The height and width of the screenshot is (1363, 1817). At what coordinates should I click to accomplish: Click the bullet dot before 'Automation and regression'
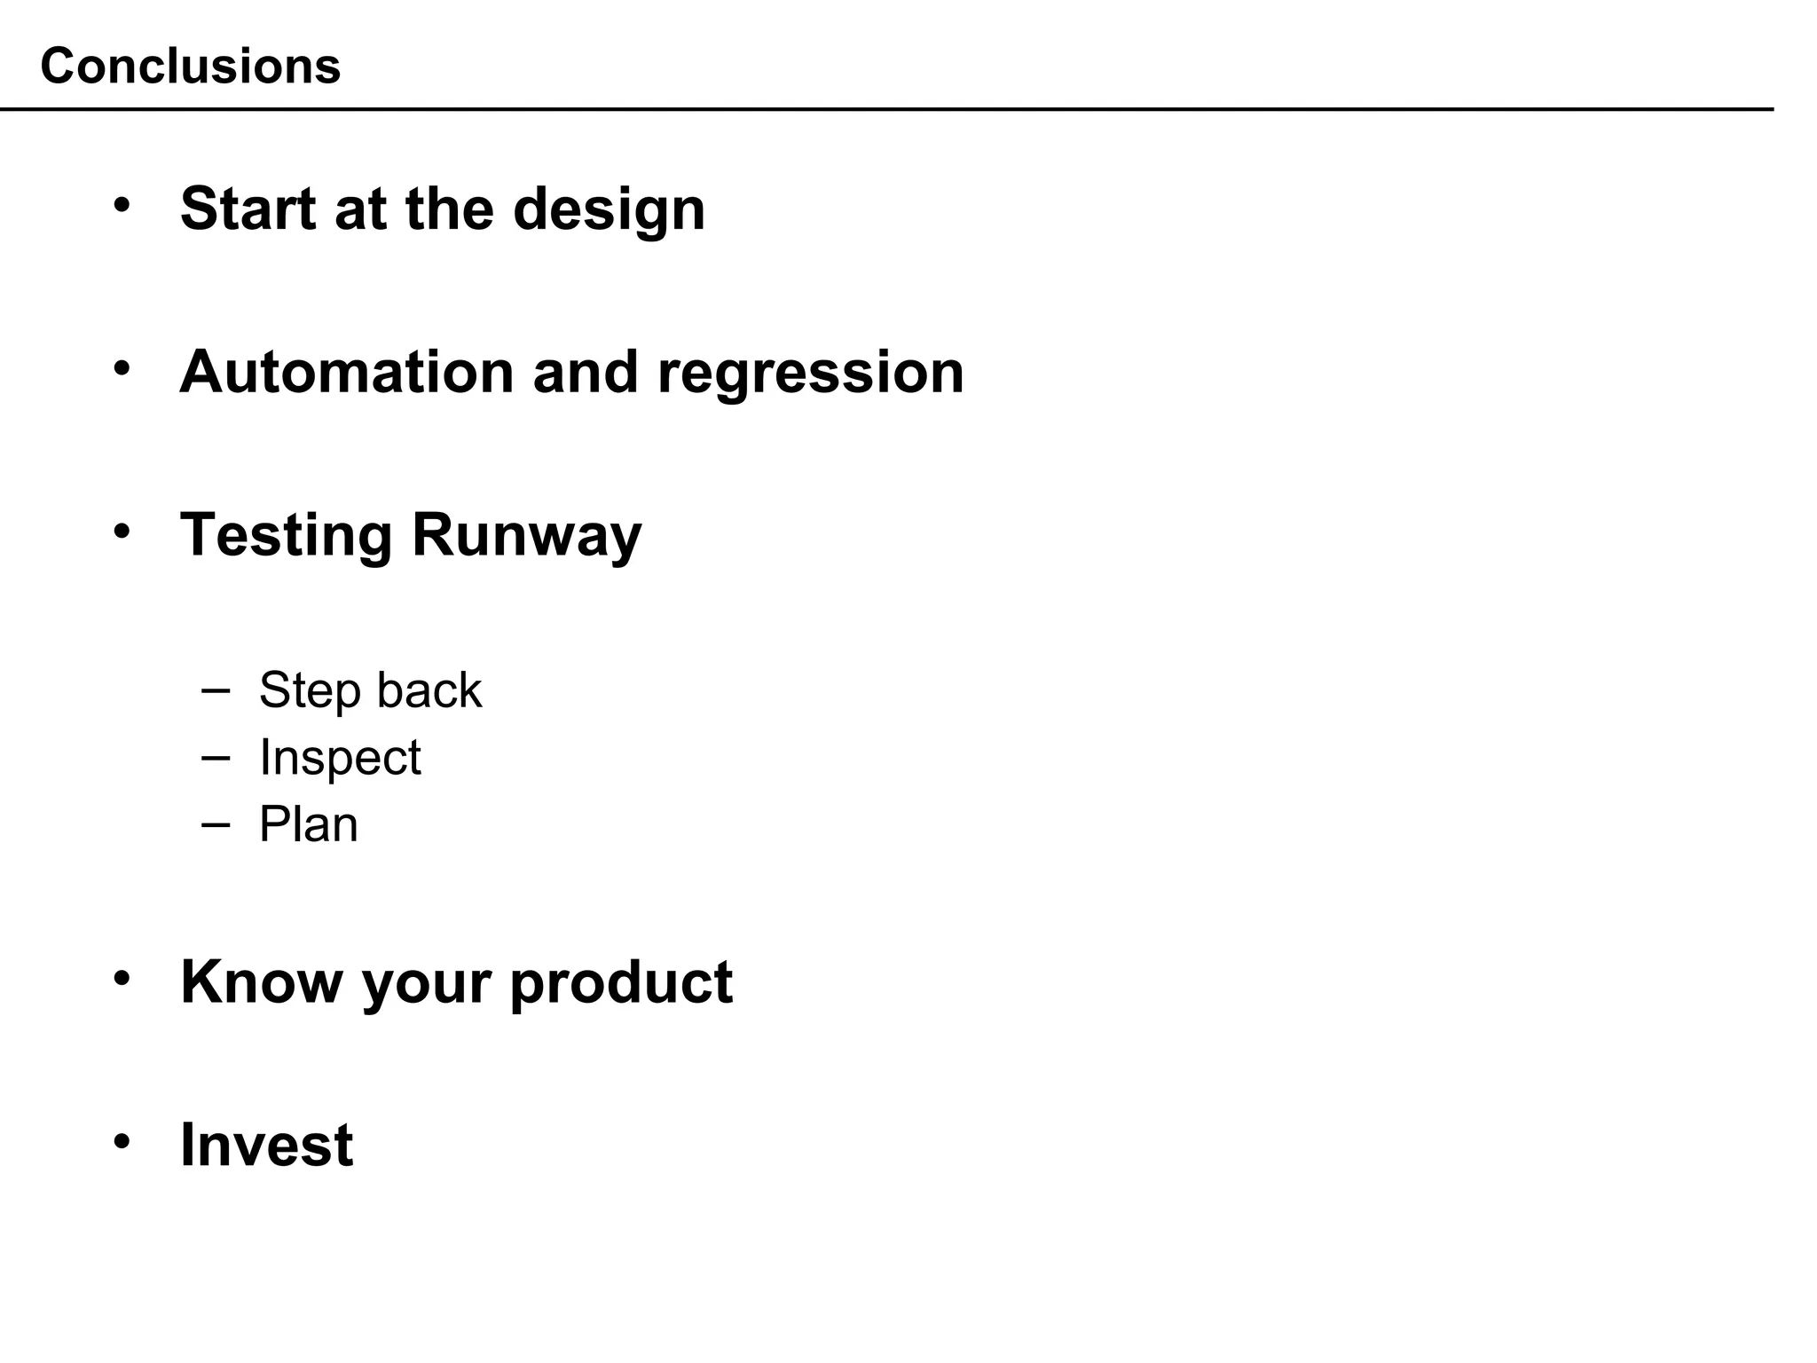point(122,367)
